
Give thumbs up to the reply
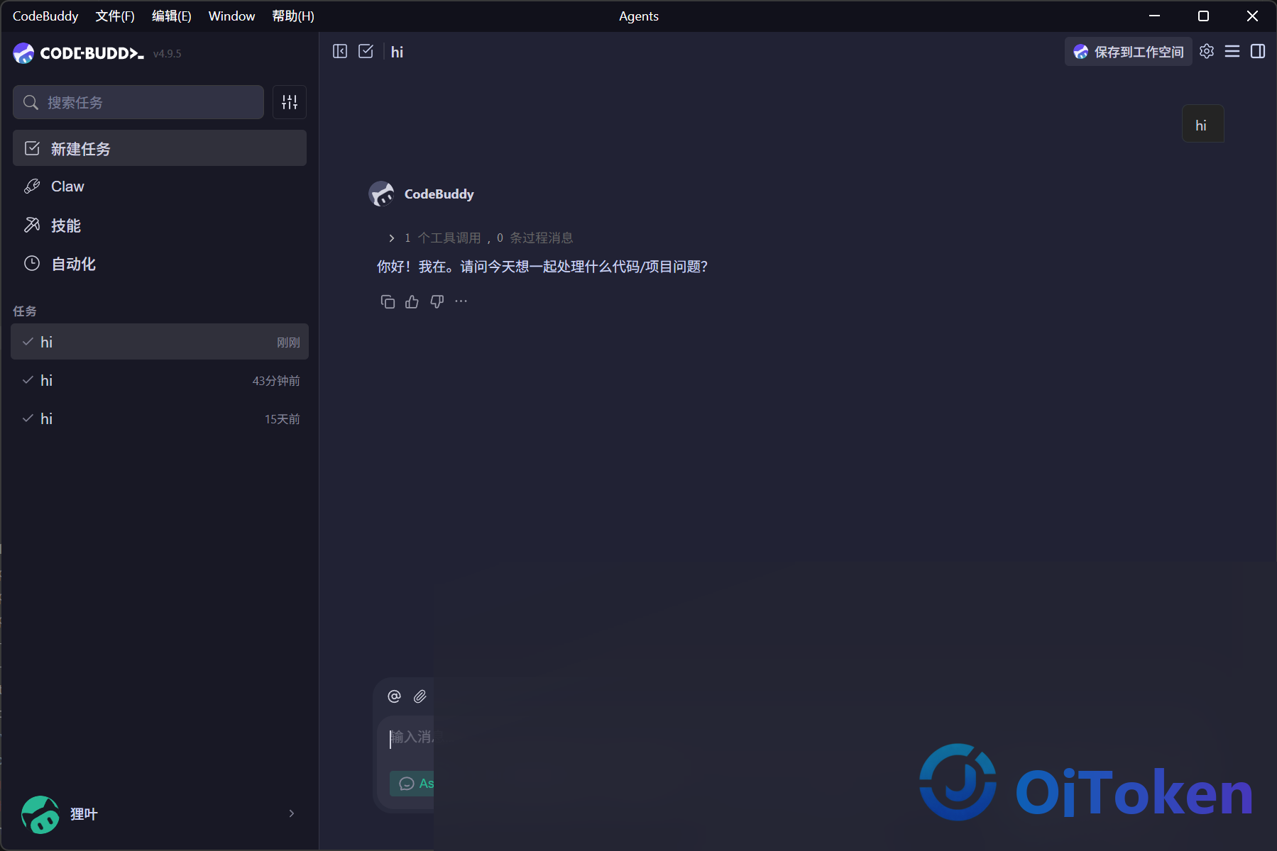(x=412, y=302)
